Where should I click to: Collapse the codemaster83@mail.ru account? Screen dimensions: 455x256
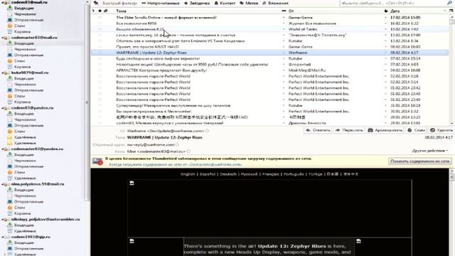(3, 38)
